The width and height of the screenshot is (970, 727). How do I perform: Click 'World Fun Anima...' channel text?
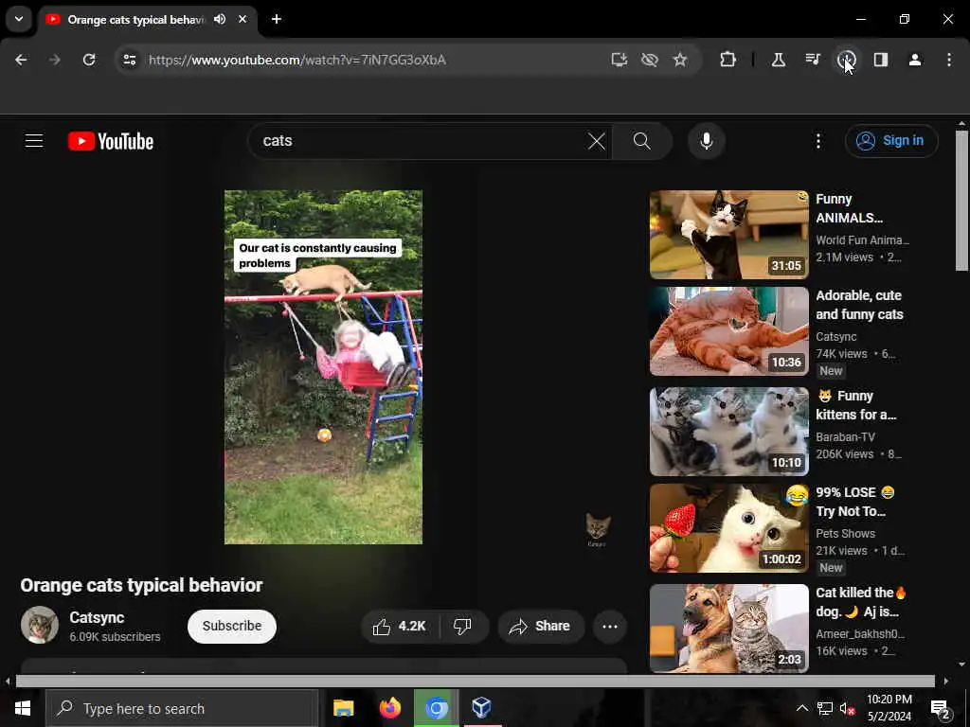pos(862,239)
